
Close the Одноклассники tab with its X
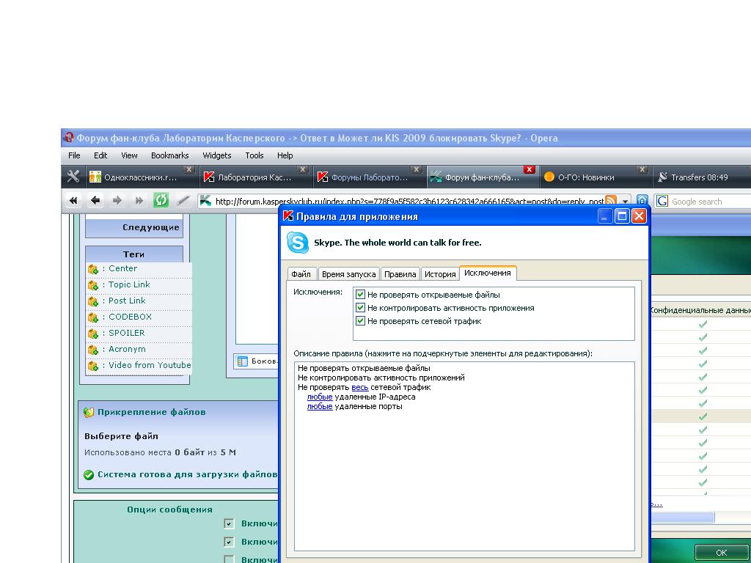189,169
